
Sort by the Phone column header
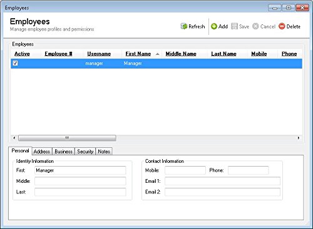coord(289,54)
